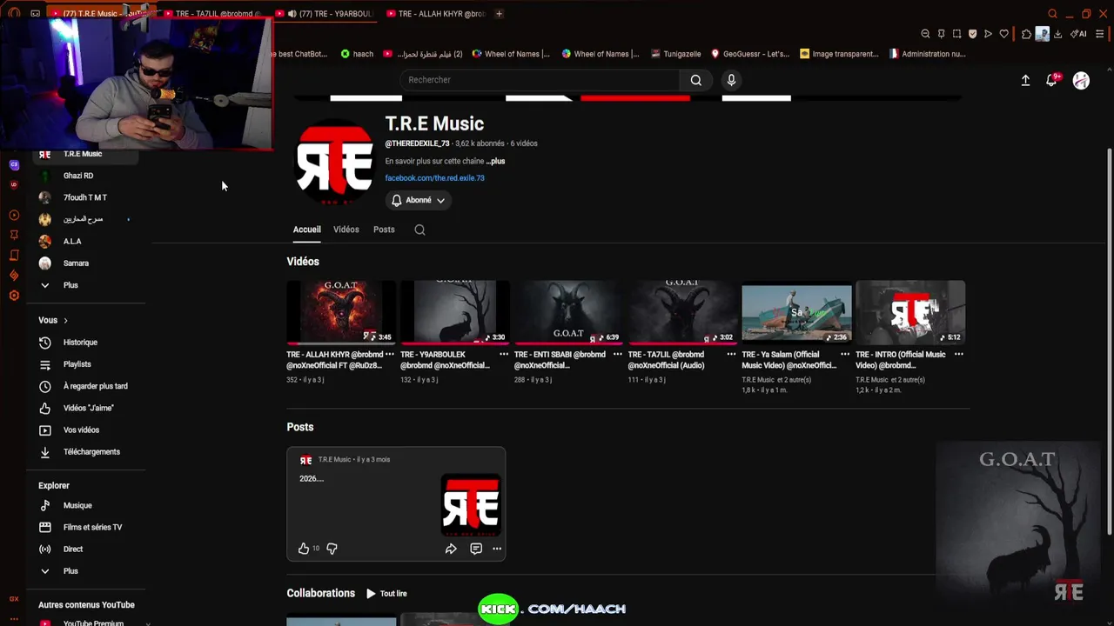
Task: Open options for TRE - Ya Salam video
Action: pyautogui.click(x=844, y=355)
